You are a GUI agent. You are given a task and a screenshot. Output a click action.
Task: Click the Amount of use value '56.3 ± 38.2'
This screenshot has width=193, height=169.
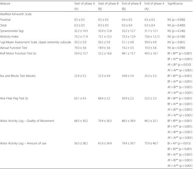(x=81, y=143)
